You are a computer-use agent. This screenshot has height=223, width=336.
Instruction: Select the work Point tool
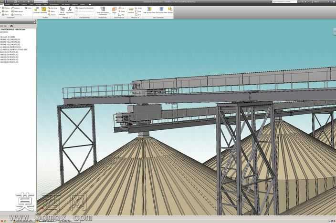[x=122, y=11]
